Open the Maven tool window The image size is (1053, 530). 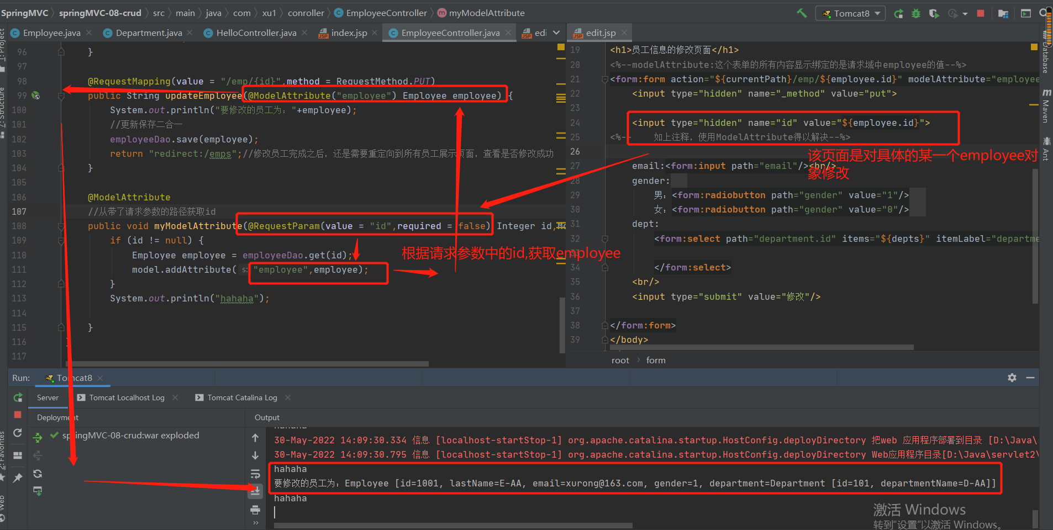pyautogui.click(x=1046, y=105)
